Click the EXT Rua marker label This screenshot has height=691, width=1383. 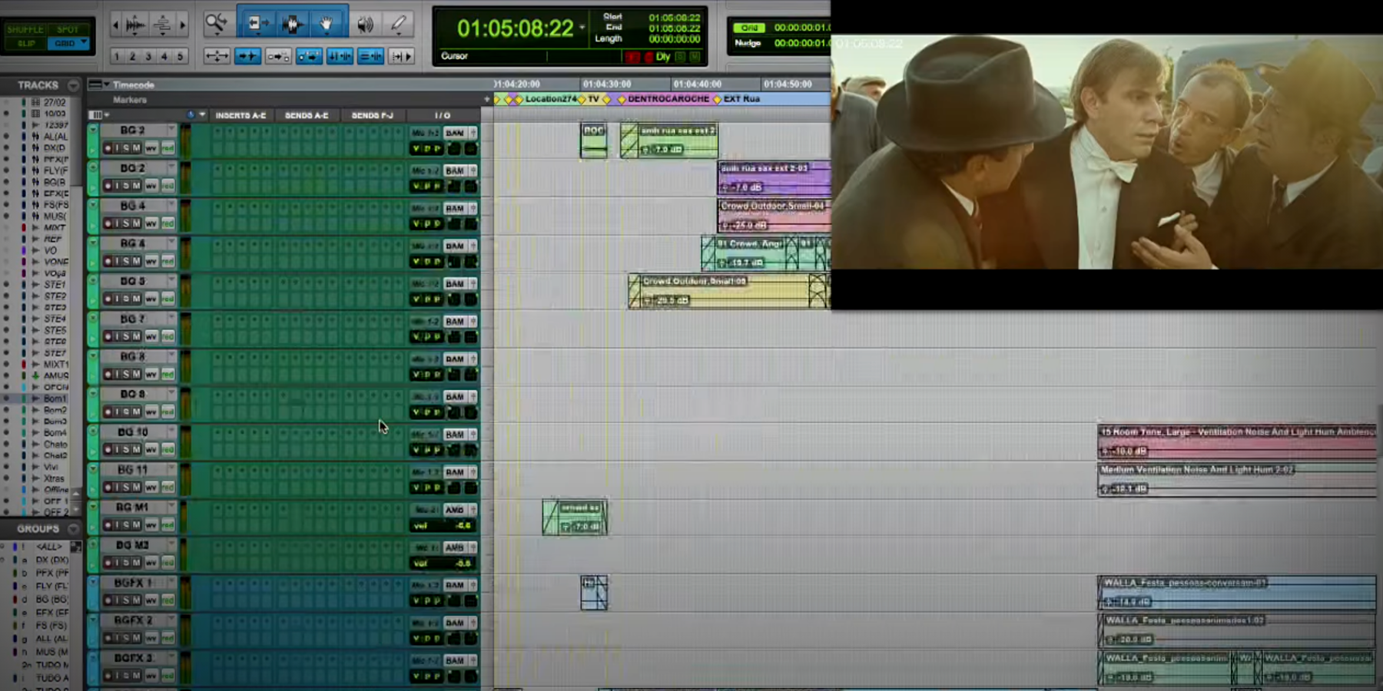click(x=741, y=98)
